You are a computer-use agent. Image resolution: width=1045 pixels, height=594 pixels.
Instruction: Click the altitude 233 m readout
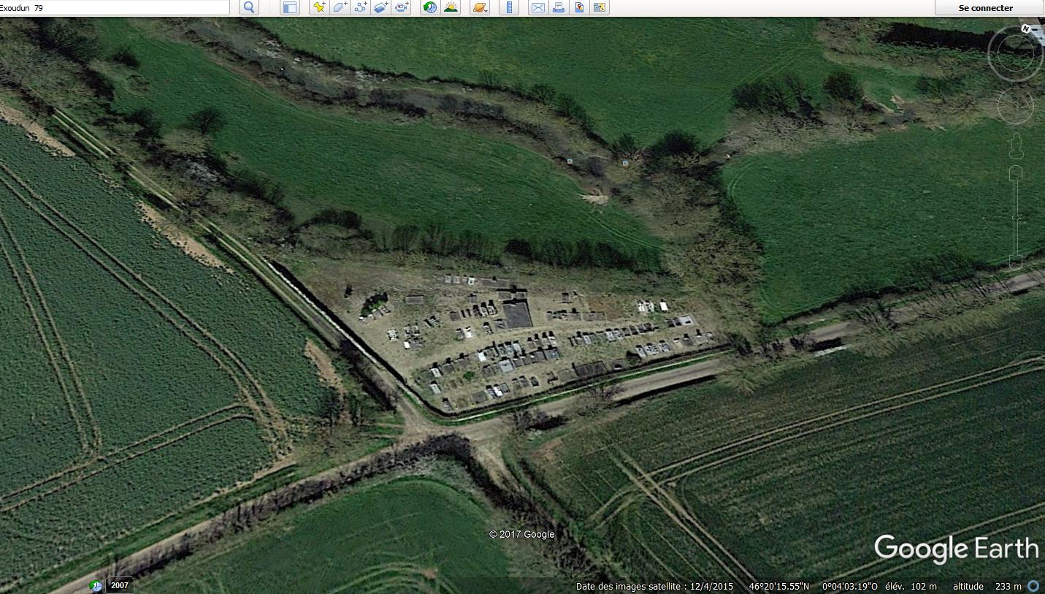point(987,586)
